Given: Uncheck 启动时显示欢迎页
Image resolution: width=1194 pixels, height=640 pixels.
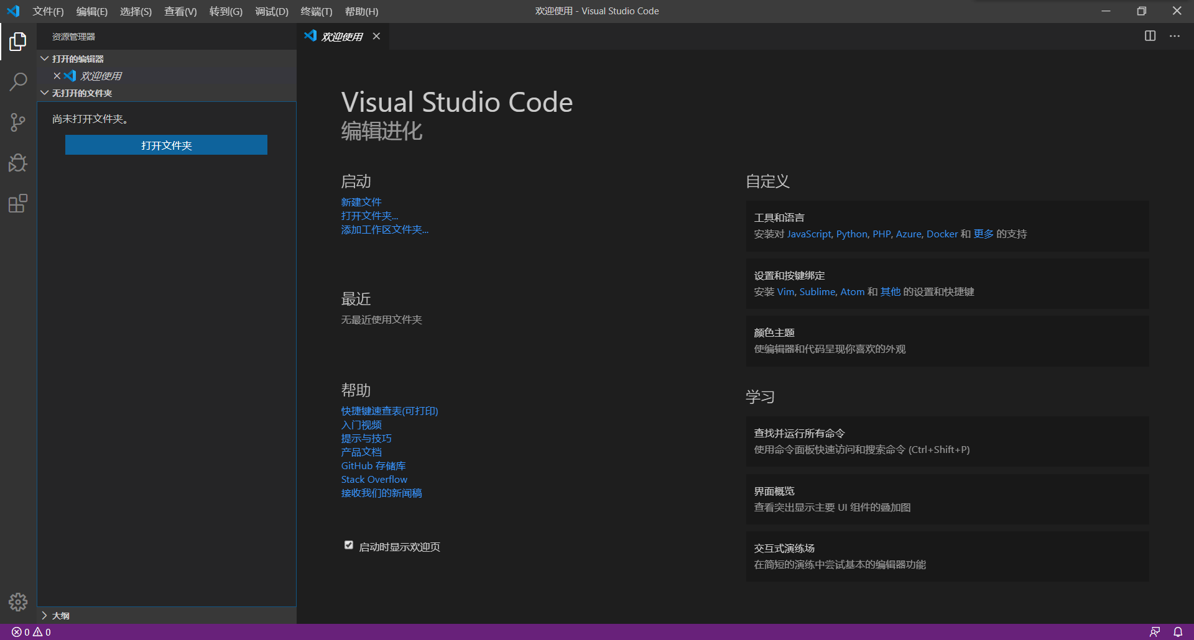Looking at the screenshot, I should [348, 545].
